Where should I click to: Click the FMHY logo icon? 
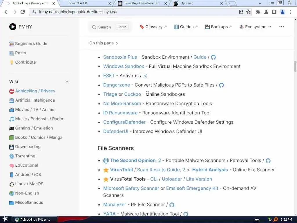click(13, 27)
